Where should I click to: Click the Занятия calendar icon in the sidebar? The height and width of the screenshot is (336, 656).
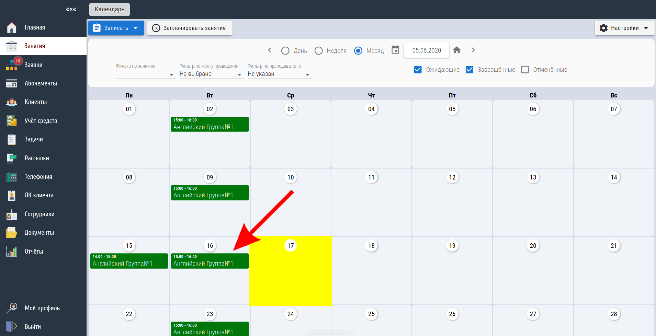click(x=12, y=46)
